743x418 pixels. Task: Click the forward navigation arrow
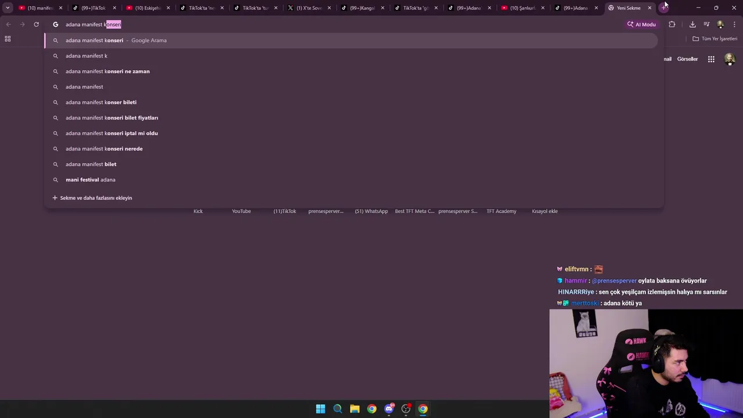22,24
